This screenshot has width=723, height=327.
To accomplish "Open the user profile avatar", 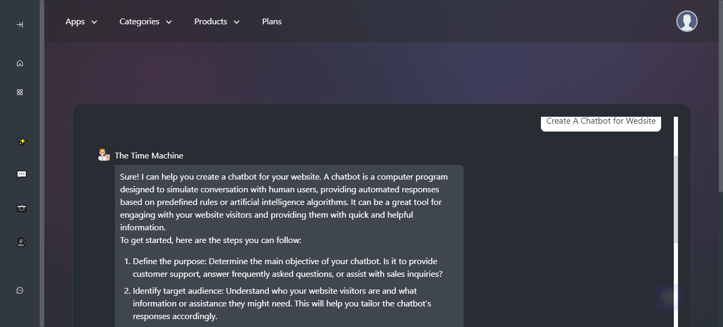I will tap(687, 21).
